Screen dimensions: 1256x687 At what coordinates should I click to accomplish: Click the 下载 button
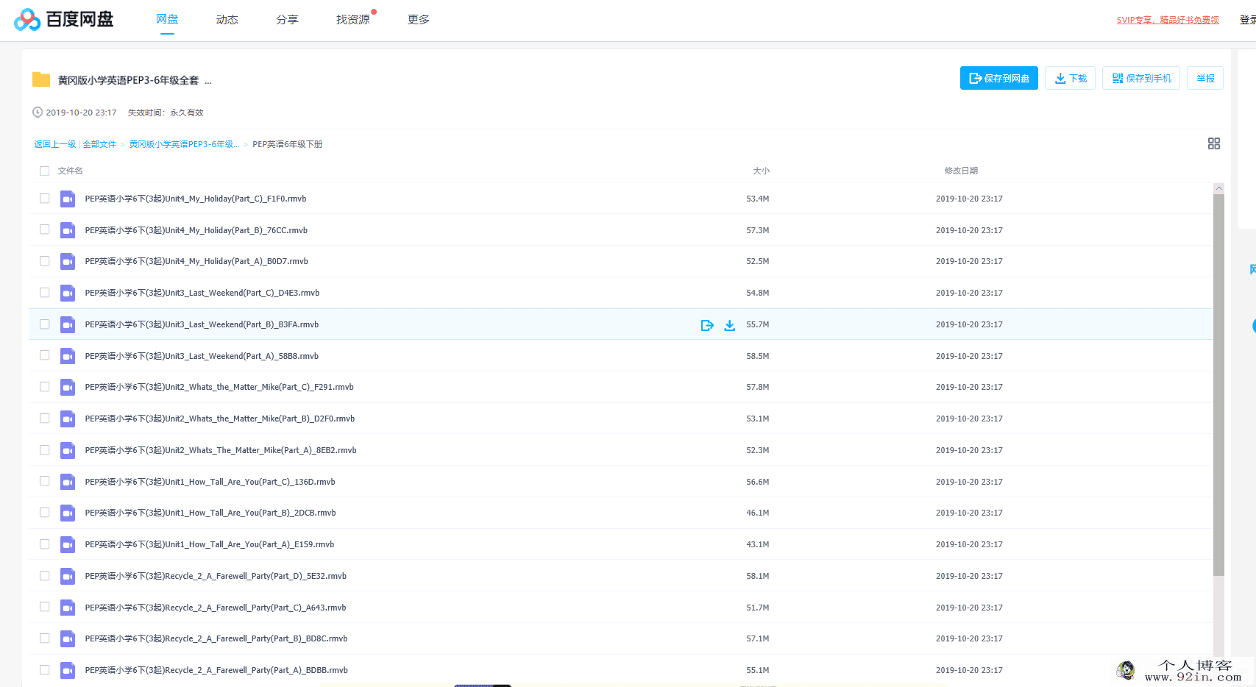1071,78
